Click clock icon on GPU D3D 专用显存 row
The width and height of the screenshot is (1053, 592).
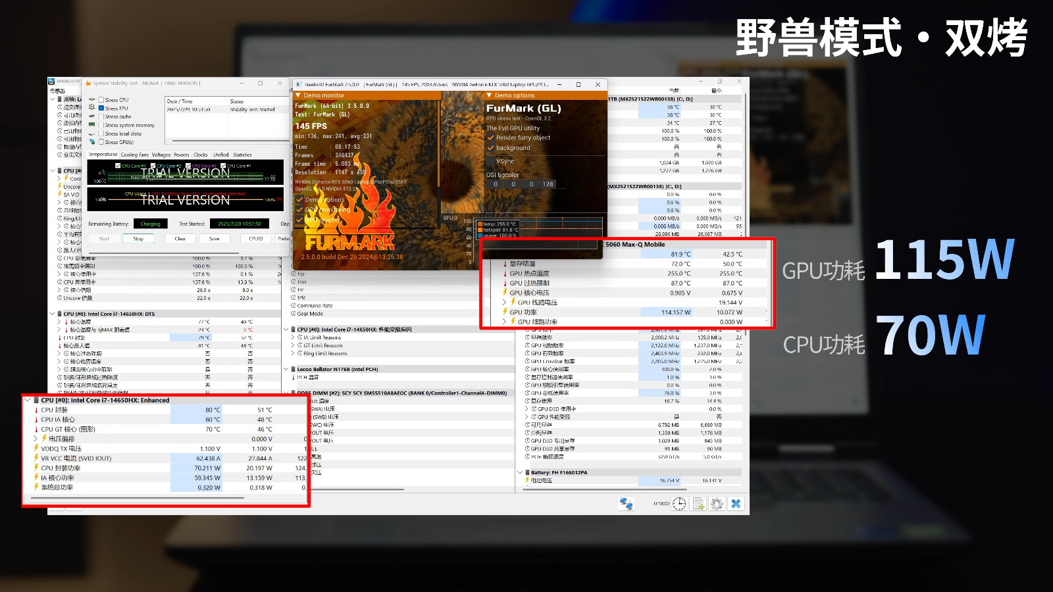click(527, 441)
